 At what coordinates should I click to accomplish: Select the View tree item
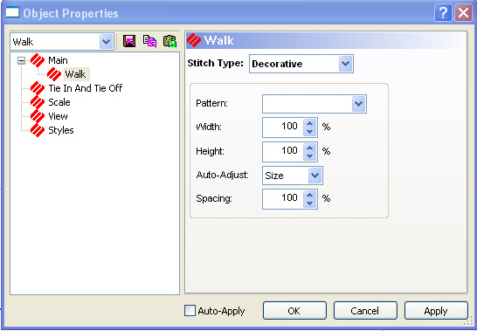(58, 116)
